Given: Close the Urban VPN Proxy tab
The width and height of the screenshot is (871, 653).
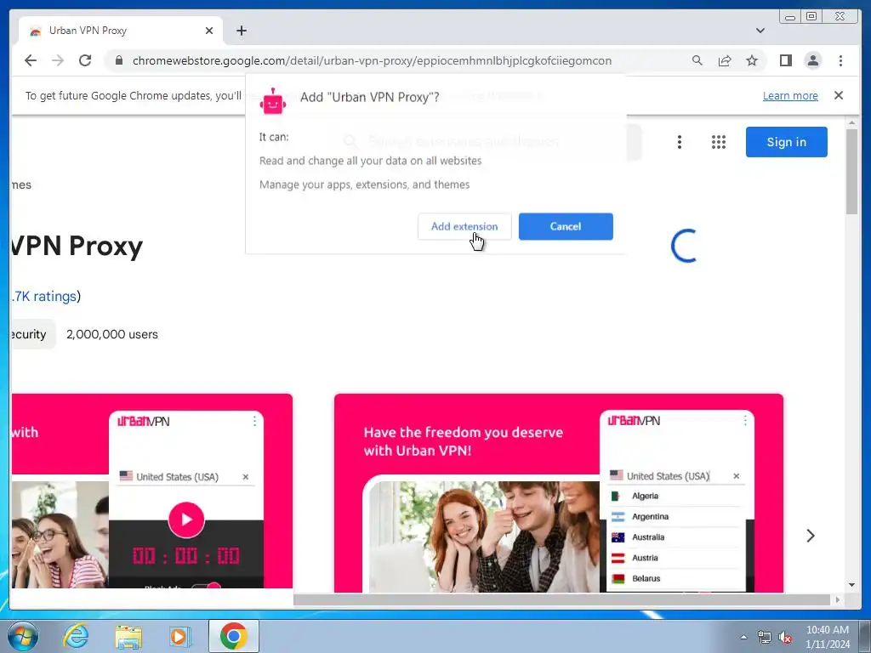Looking at the screenshot, I should 209,31.
